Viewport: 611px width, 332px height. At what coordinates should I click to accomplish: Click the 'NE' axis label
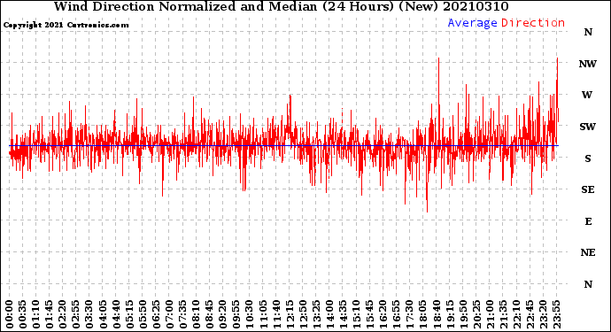(x=588, y=253)
